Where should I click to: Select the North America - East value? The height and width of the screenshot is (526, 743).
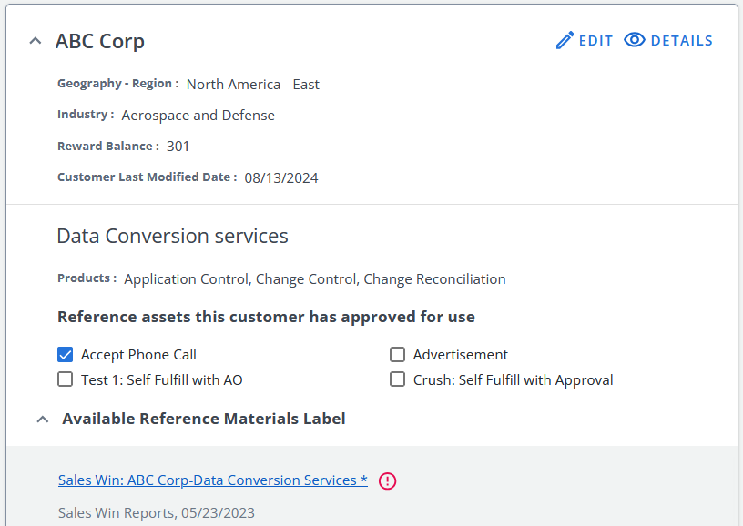pos(253,85)
